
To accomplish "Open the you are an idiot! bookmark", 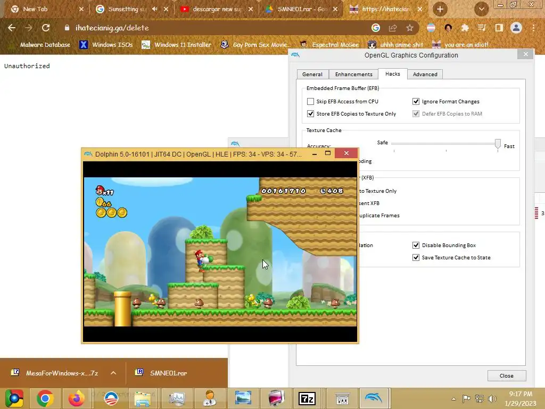I will click(x=460, y=45).
